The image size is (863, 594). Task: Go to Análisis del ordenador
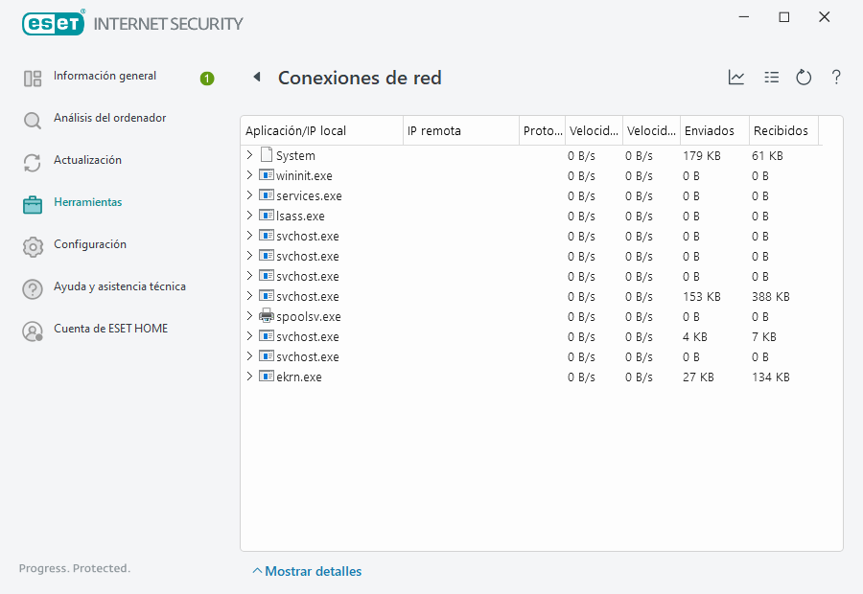pos(109,118)
